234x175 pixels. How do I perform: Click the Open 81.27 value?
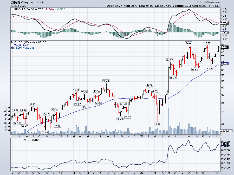[114, 6]
